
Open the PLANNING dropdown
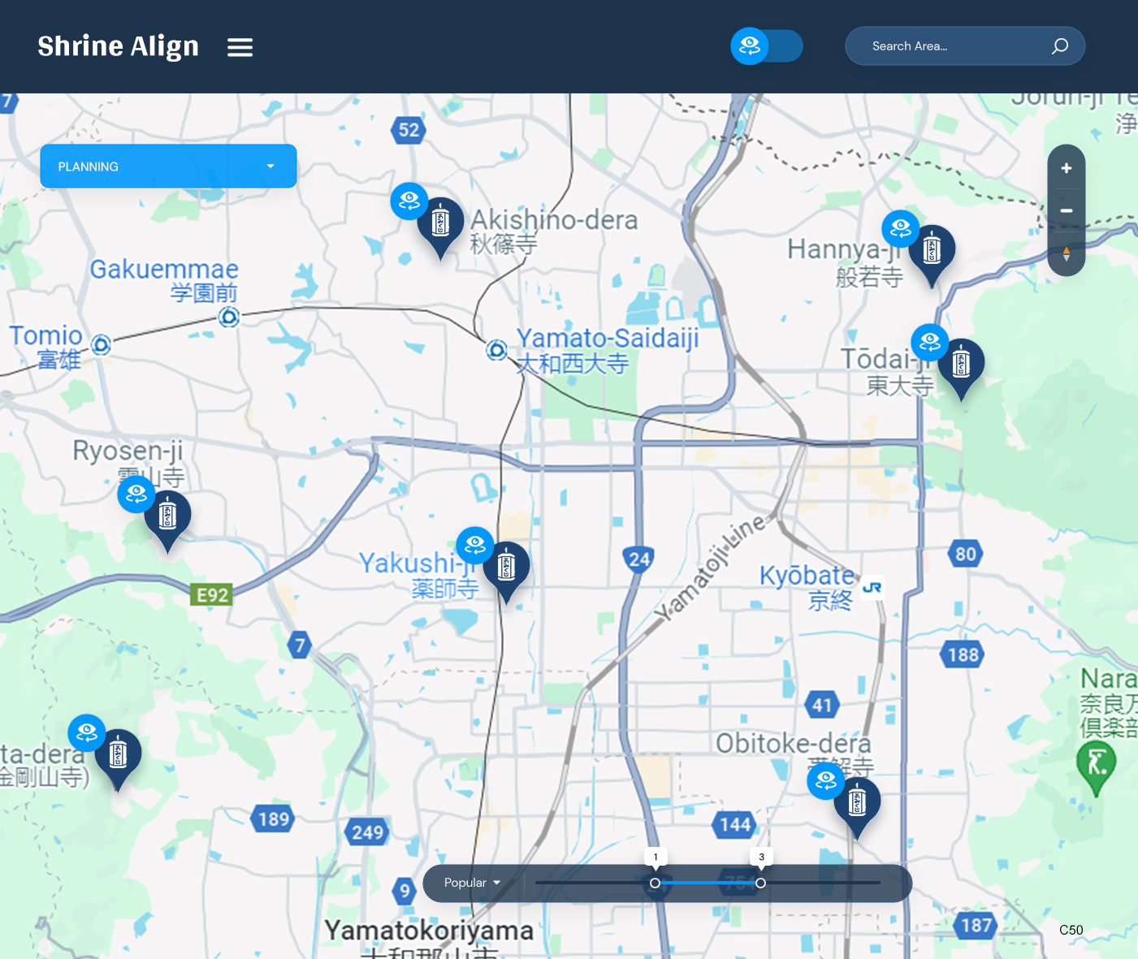[x=168, y=166]
